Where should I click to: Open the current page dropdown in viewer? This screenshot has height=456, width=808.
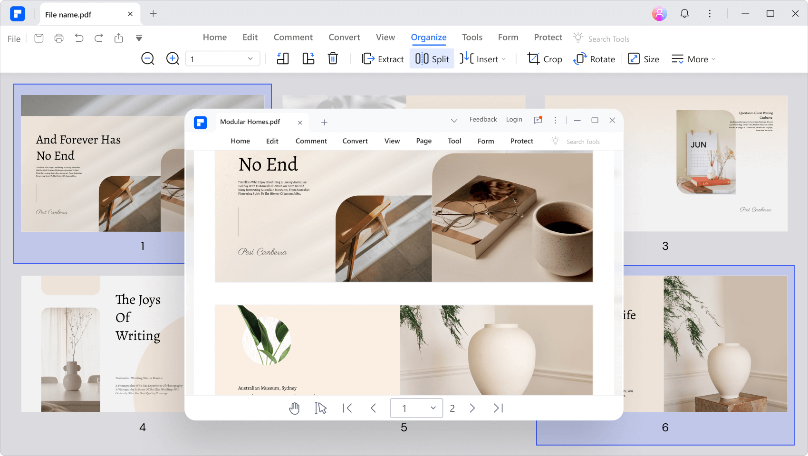pyautogui.click(x=417, y=408)
